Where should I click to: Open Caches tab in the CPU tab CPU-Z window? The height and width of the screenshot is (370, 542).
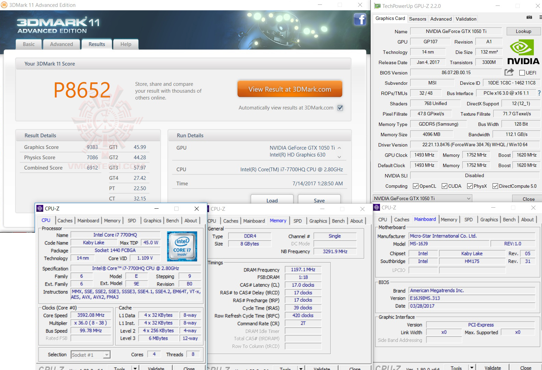point(65,221)
